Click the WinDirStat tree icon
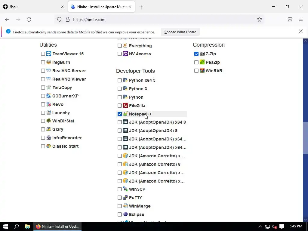The width and height of the screenshot is (308, 231). point(49,121)
